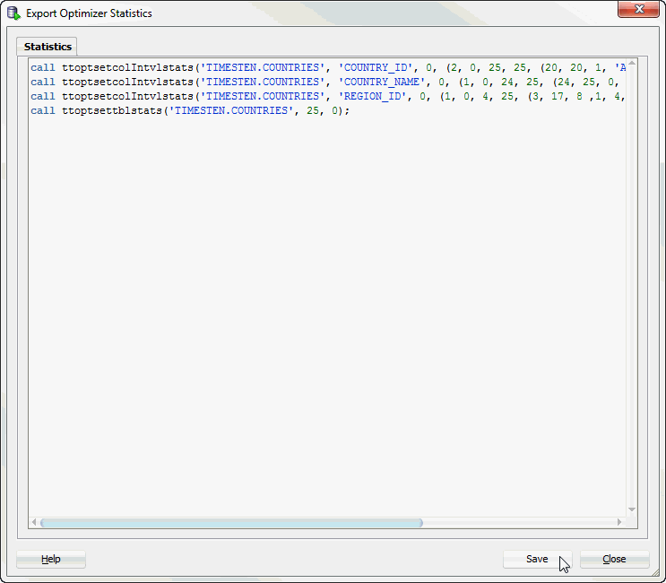
Task: Click the red X window close button
Action: click(639, 9)
